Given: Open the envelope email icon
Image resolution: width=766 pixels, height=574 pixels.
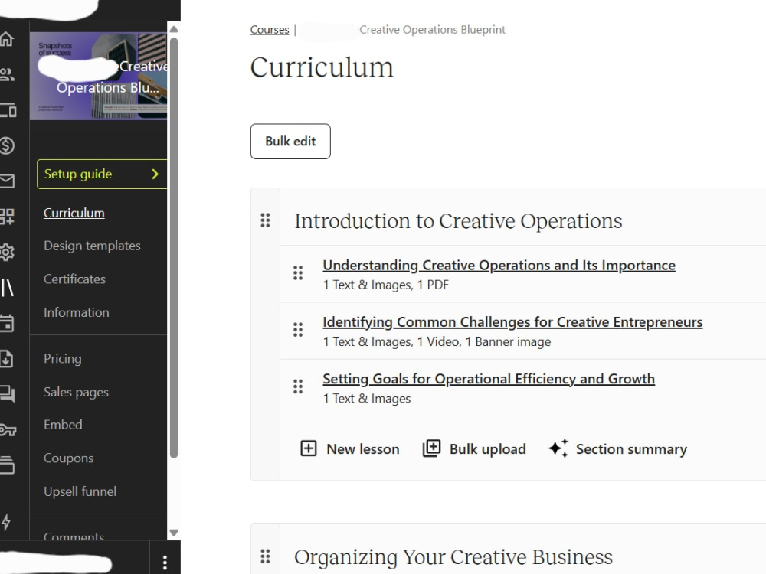Looking at the screenshot, I should 7,181.
